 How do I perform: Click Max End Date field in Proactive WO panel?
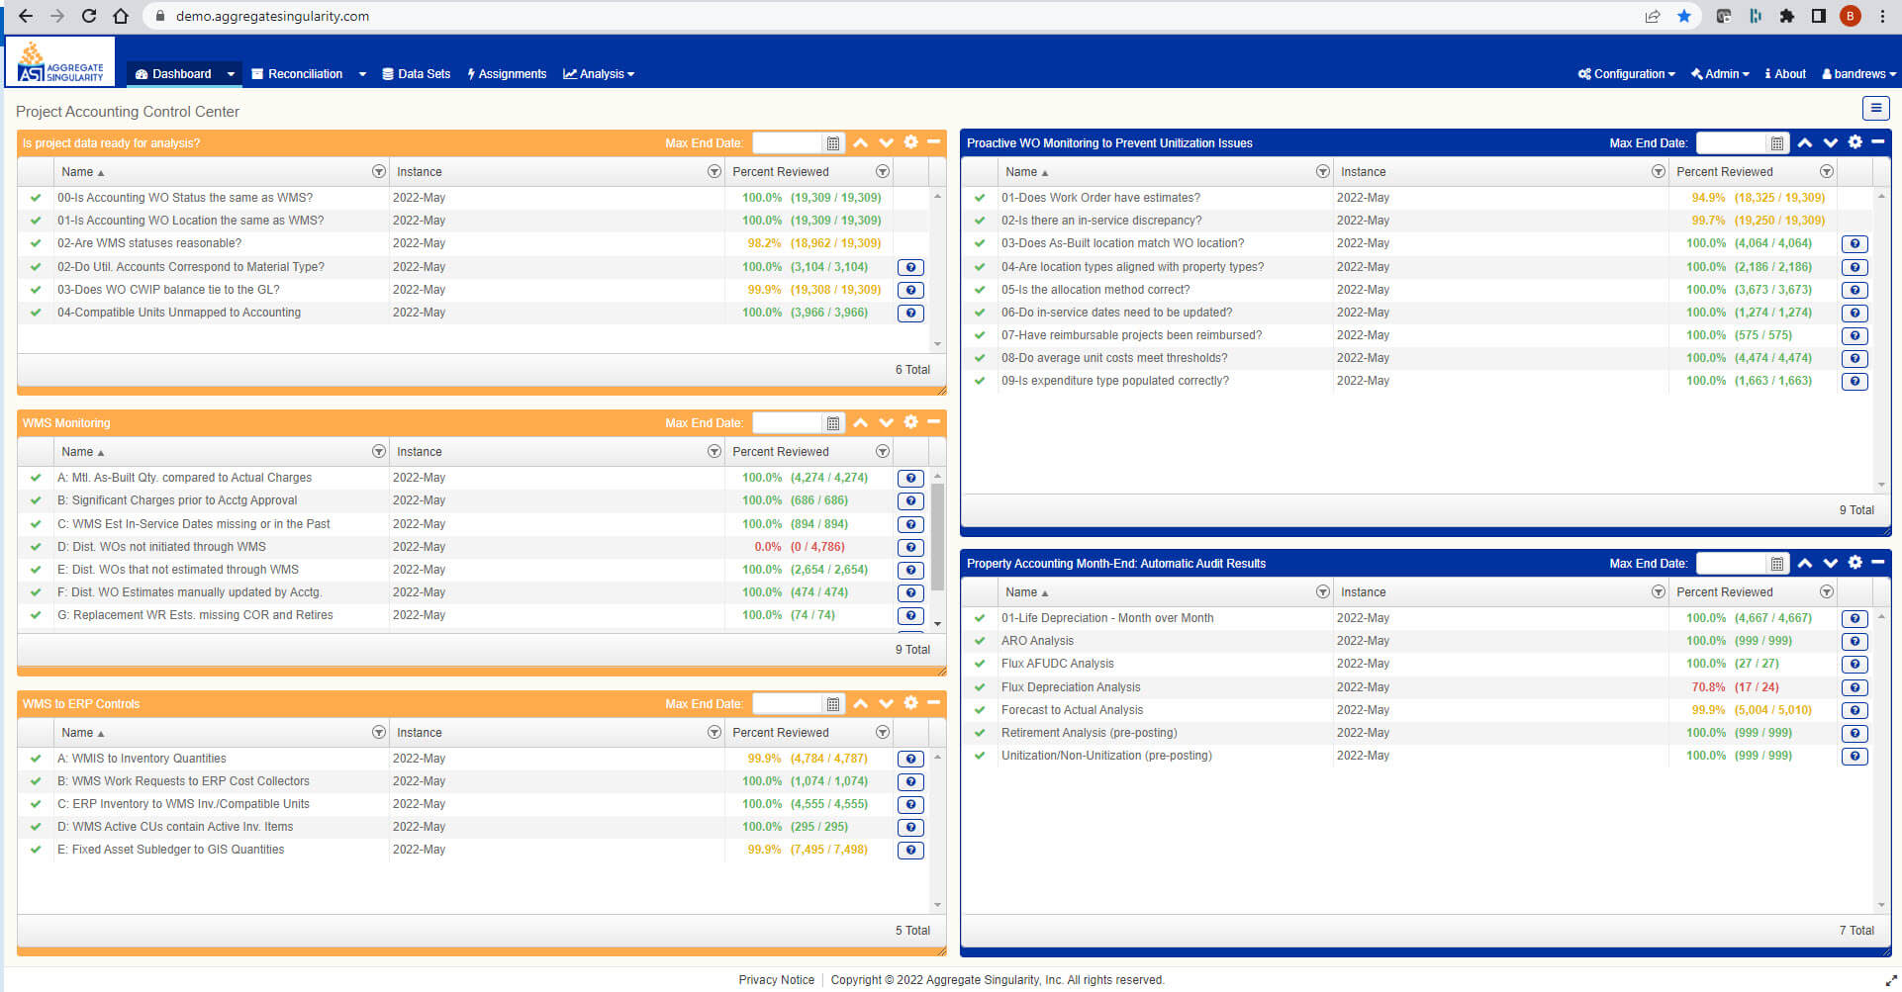(1731, 143)
